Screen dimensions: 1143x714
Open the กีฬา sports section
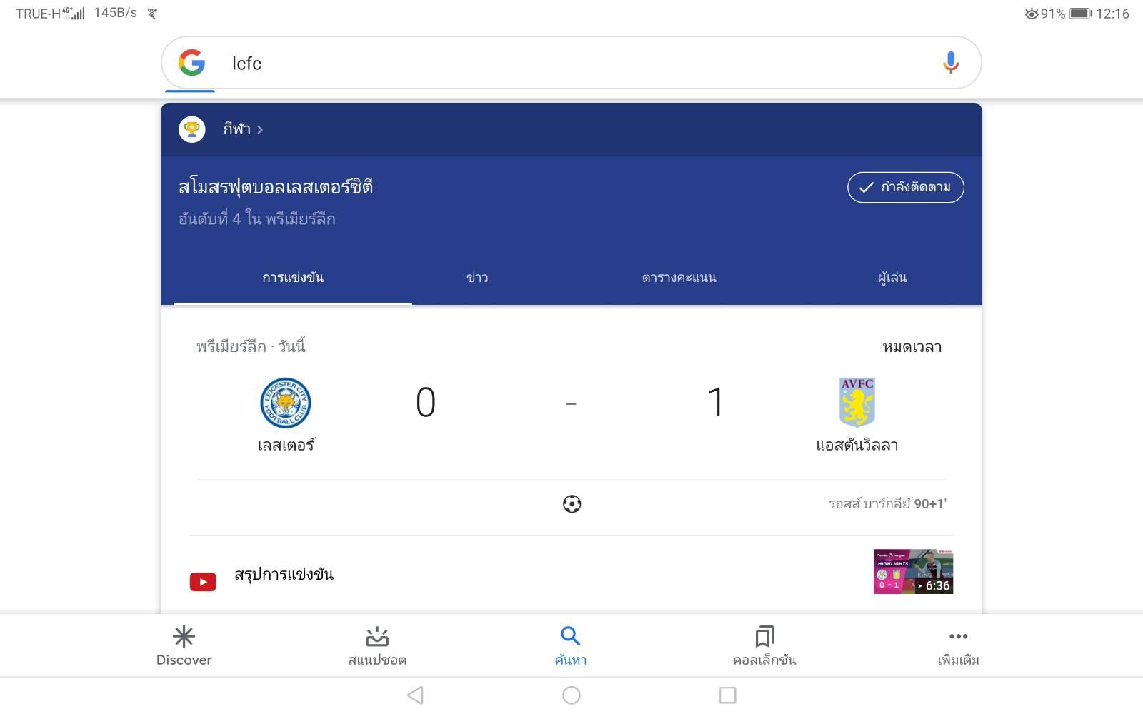(243, 129)
